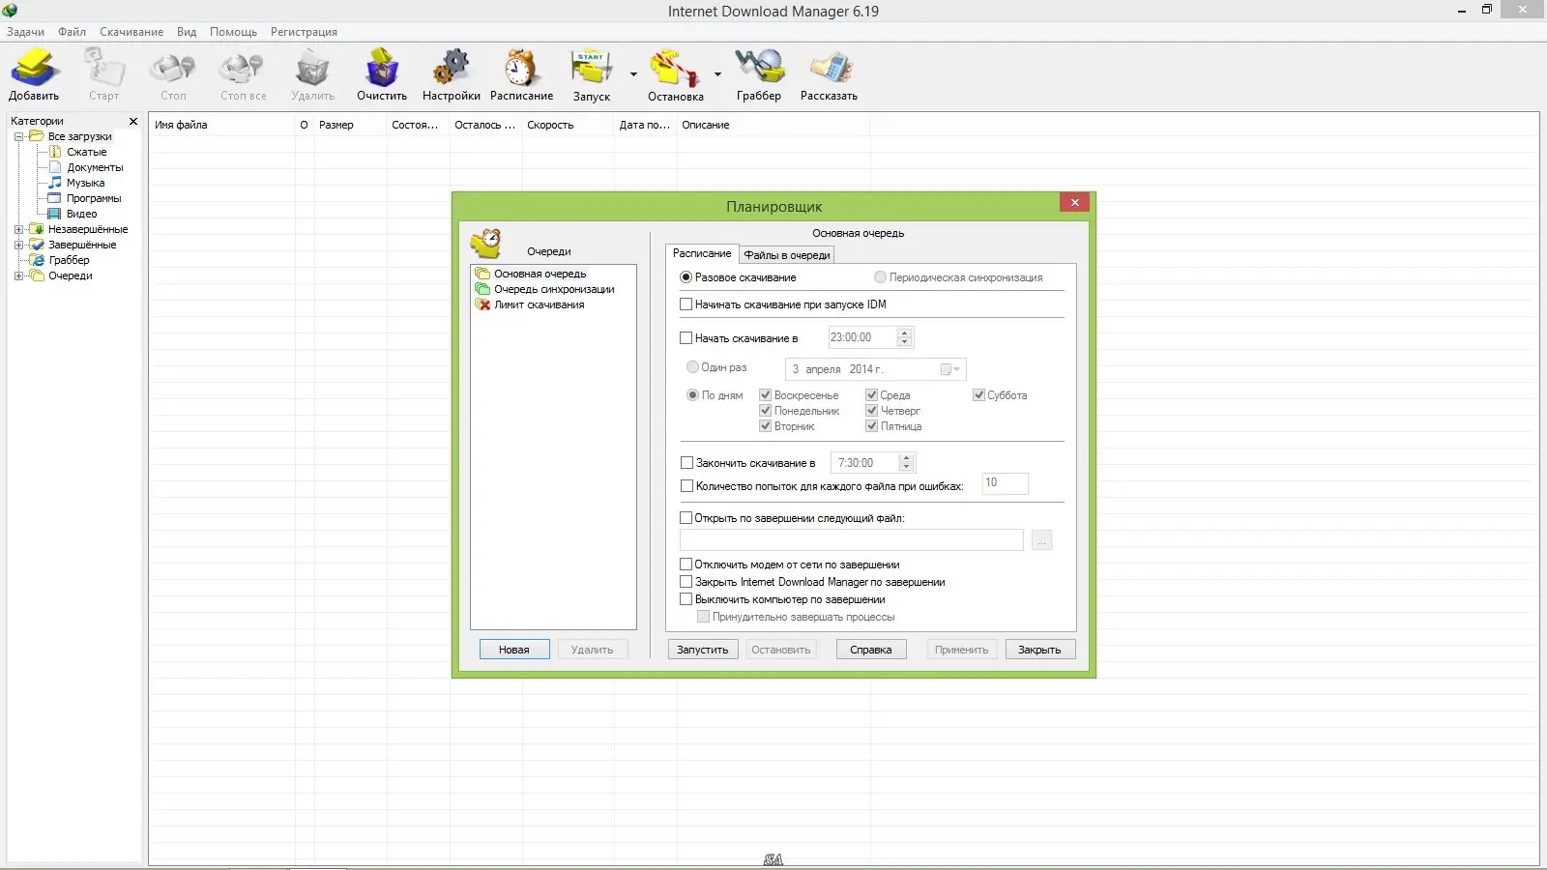1547x870 pixels.
Task: Open the Задачи menu
Action: click(25, 32)
